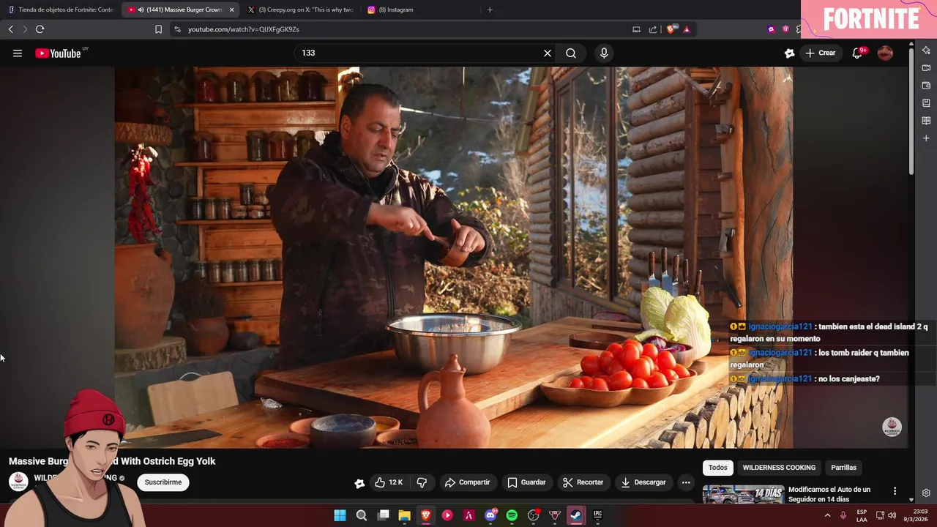Open the '14 DÍAS' recommended video thumbnail
The height and width of the screenshot is (527, 937).
(x=743, y=495)
